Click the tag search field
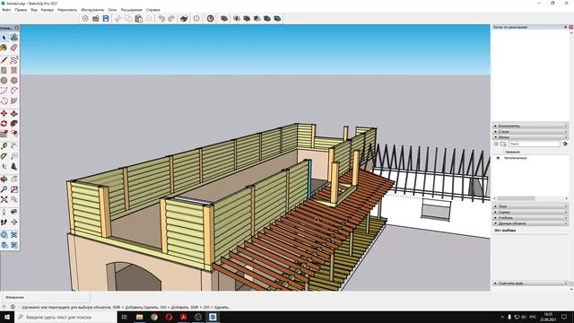The image size is (574, 323). (534, 144)
